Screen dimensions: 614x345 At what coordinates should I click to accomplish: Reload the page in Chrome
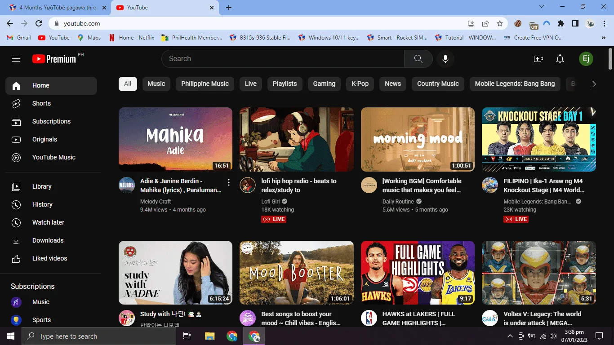[39, 23]
